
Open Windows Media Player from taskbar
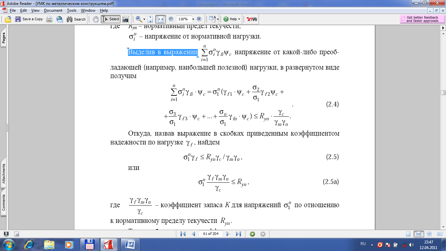coord(69,244)
